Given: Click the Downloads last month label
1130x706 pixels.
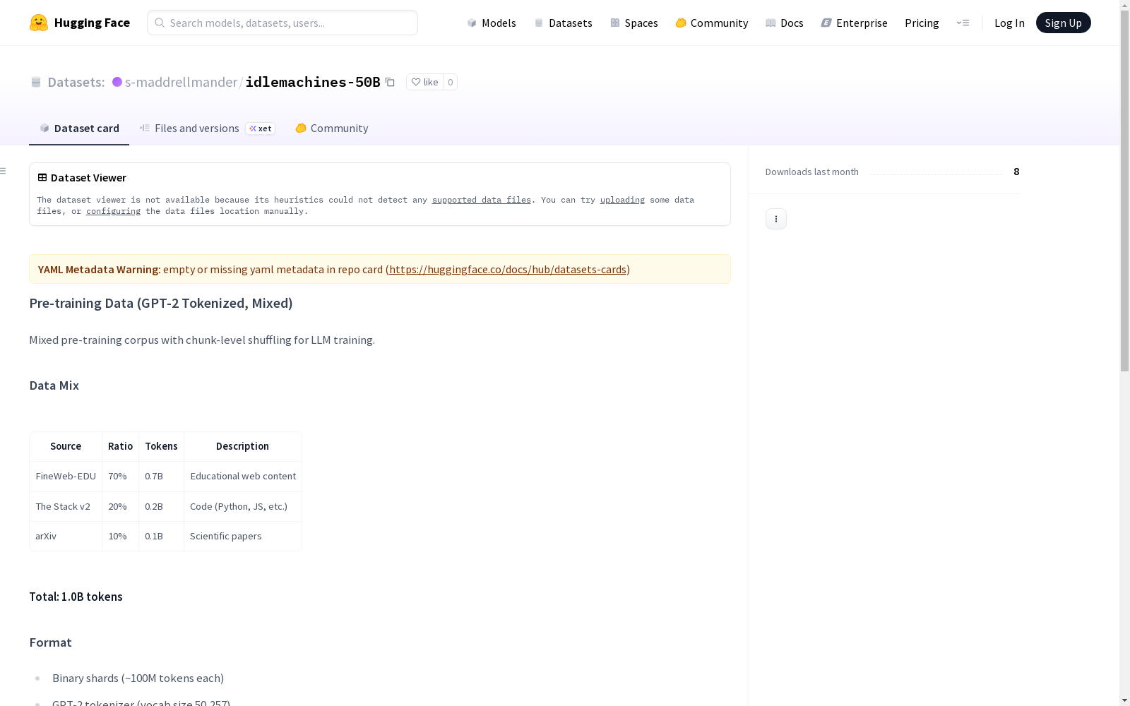Looking at the screenshot, I should tap(812, 172).
